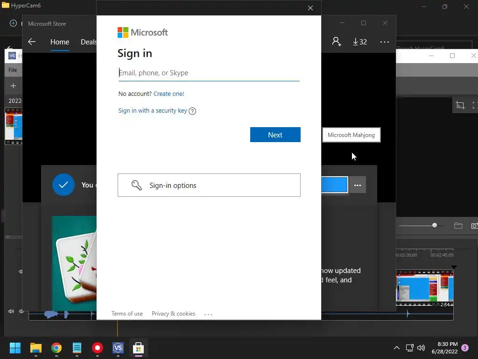Click the Create one! link
Screen dimensions: 478x359
click(169, 93)
